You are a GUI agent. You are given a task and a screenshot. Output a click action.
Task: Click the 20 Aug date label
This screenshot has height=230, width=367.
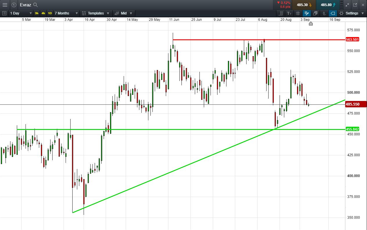[286, 20]
